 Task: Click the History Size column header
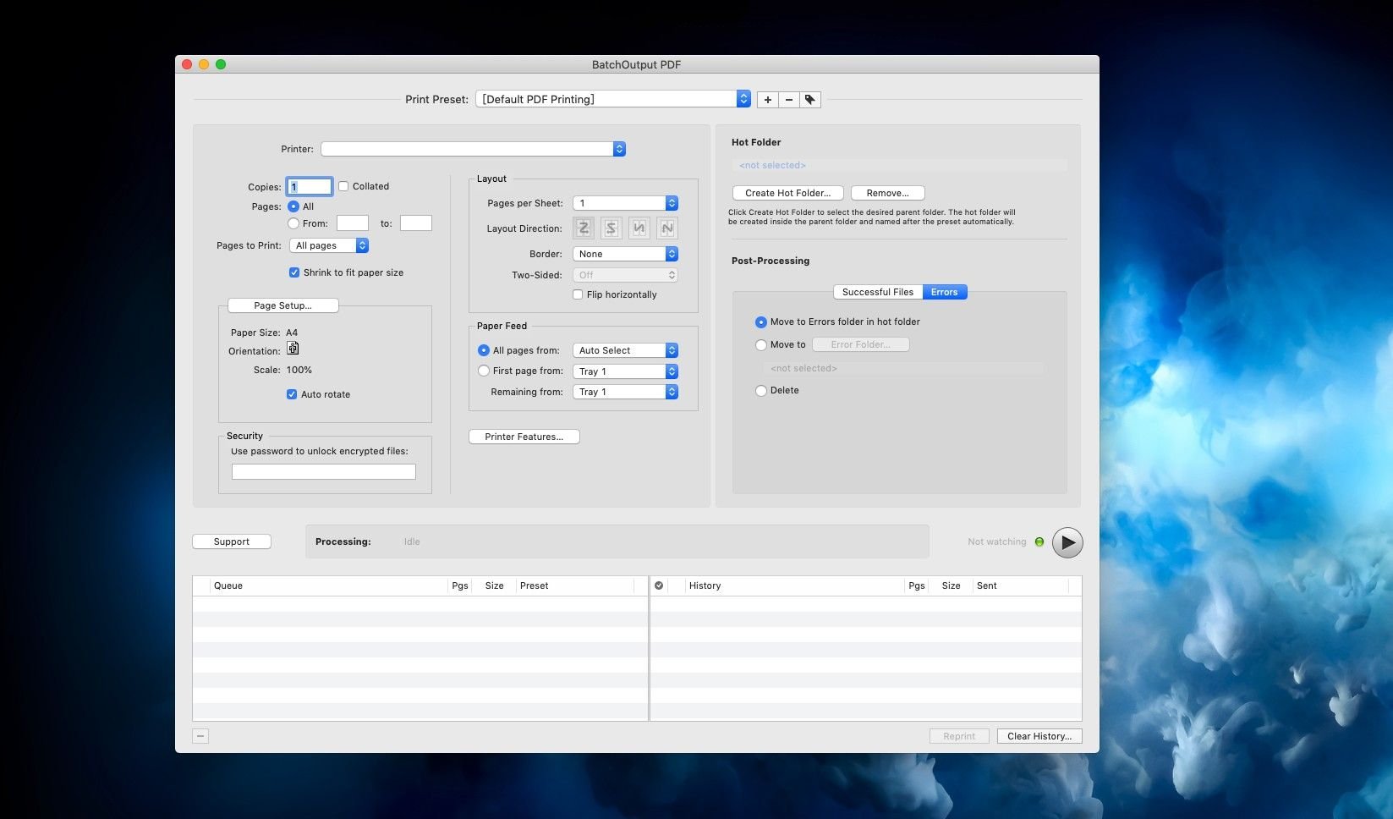(952, 585)
